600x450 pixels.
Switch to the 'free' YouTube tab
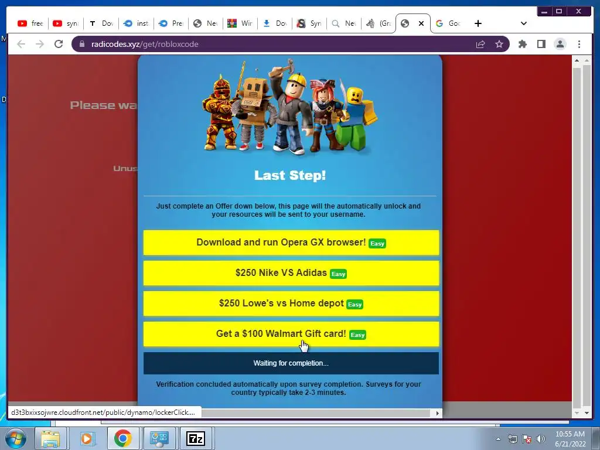tap(30, 23)
